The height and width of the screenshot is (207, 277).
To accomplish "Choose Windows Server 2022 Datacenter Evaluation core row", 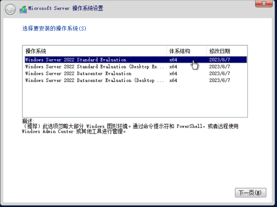I will (x=78, y=73).
